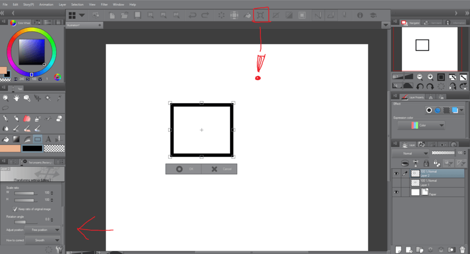Select the Text tool

pyautogui.click(x=48, y=139)
